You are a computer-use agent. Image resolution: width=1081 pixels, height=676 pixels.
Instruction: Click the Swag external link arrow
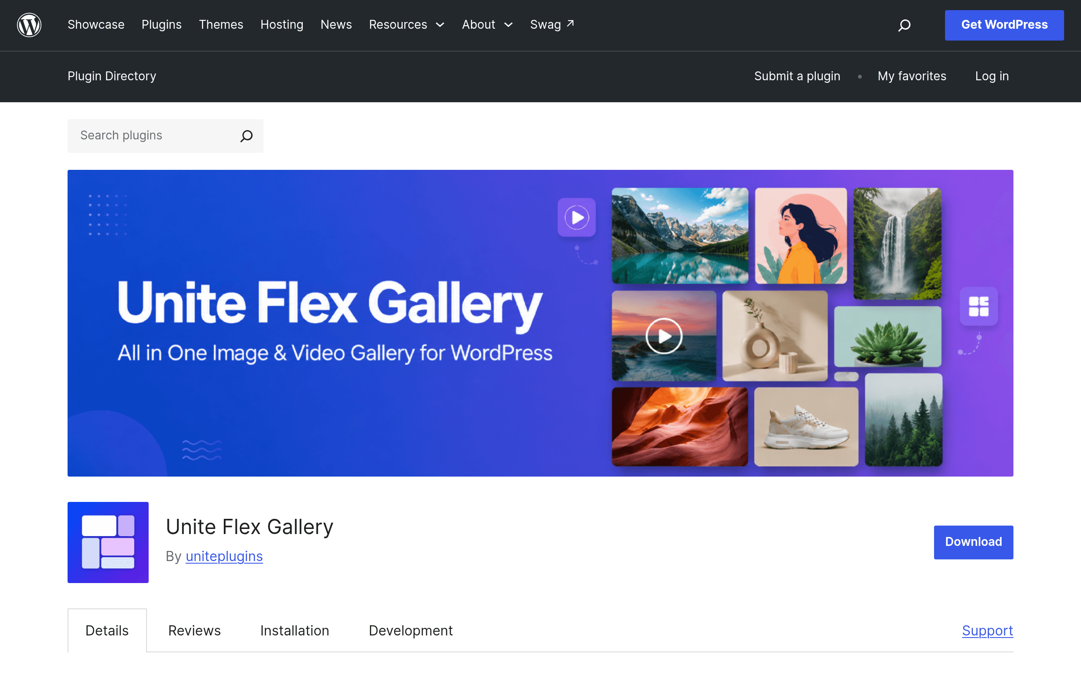[x=570, y=23]
